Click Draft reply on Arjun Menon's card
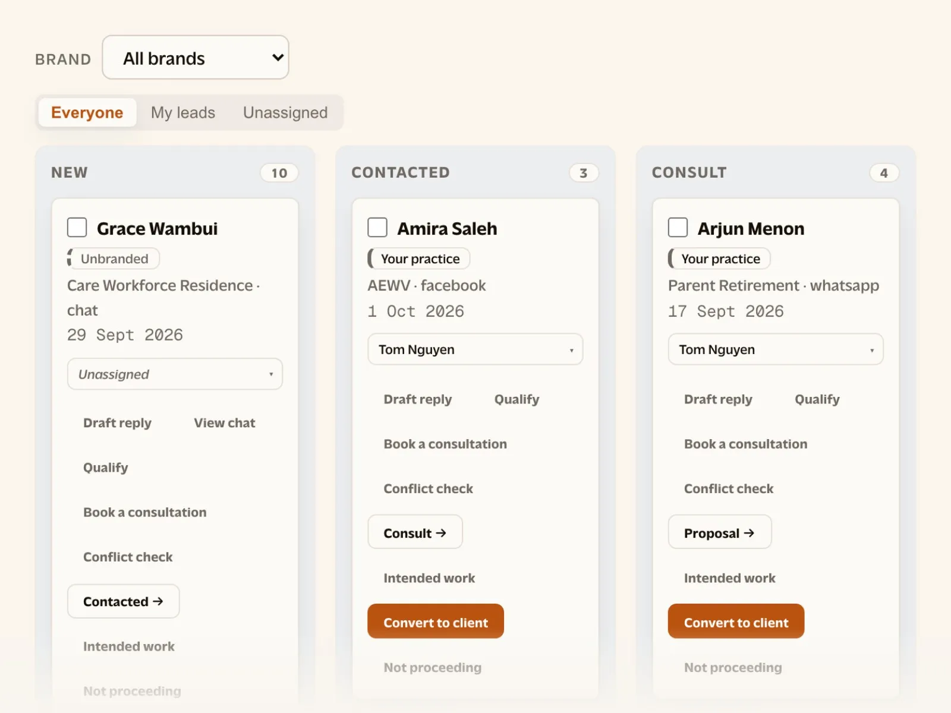951x713 pixels. pos(718,399)
